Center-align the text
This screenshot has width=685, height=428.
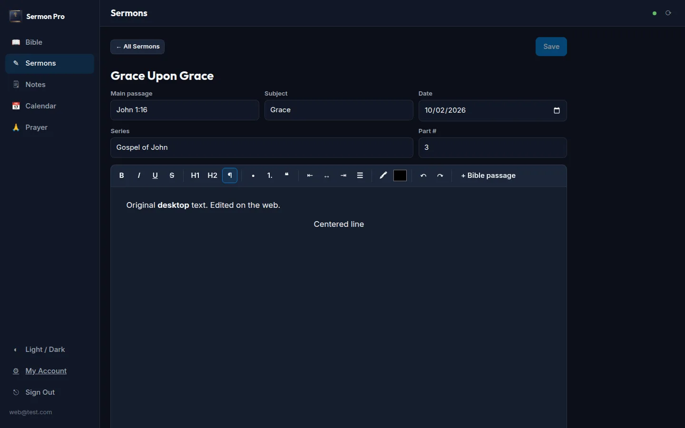click(x=327, y=175)
